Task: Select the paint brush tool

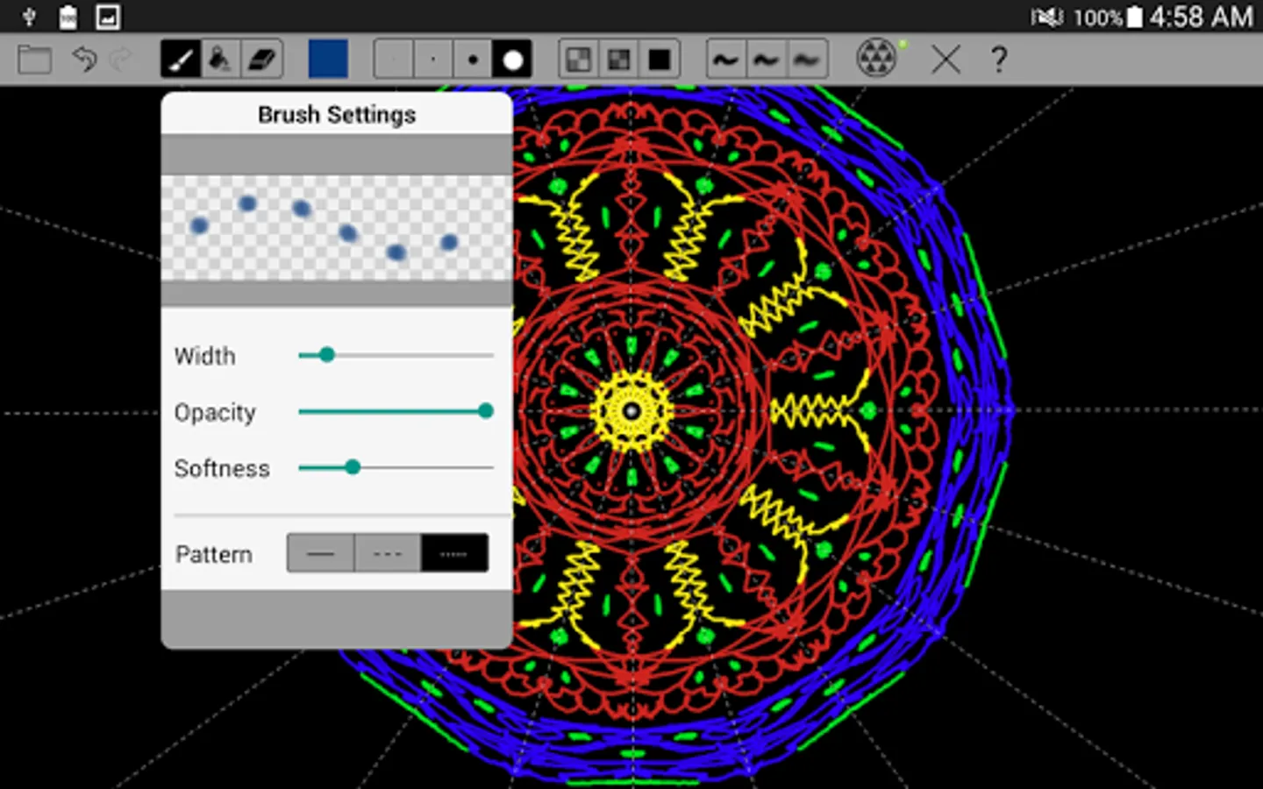Action: coord(181,60)
